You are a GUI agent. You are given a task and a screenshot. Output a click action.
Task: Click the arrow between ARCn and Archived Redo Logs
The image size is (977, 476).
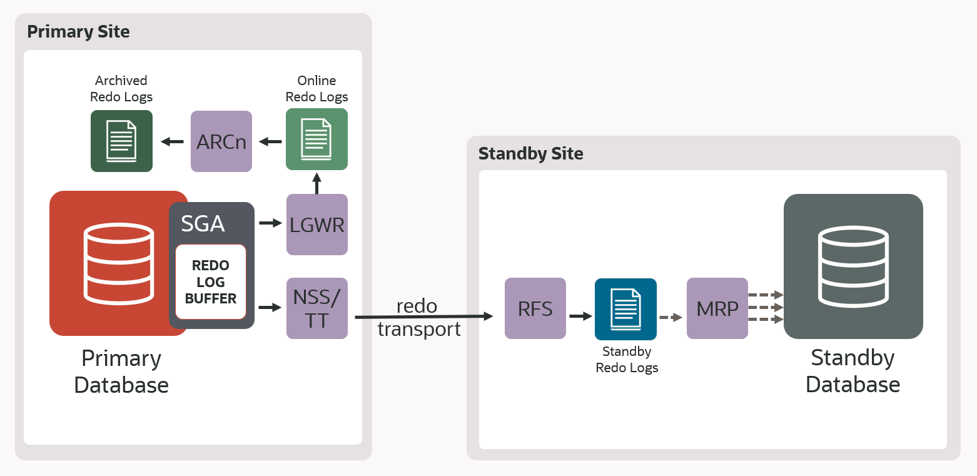click(x=171, y=142)
